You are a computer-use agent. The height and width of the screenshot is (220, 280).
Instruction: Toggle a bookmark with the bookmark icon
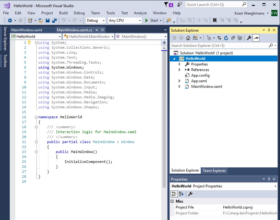tap(215, 20)
